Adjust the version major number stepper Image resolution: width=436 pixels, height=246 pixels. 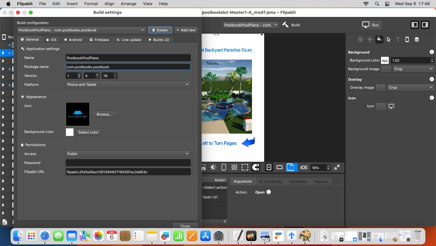point(79,76)
